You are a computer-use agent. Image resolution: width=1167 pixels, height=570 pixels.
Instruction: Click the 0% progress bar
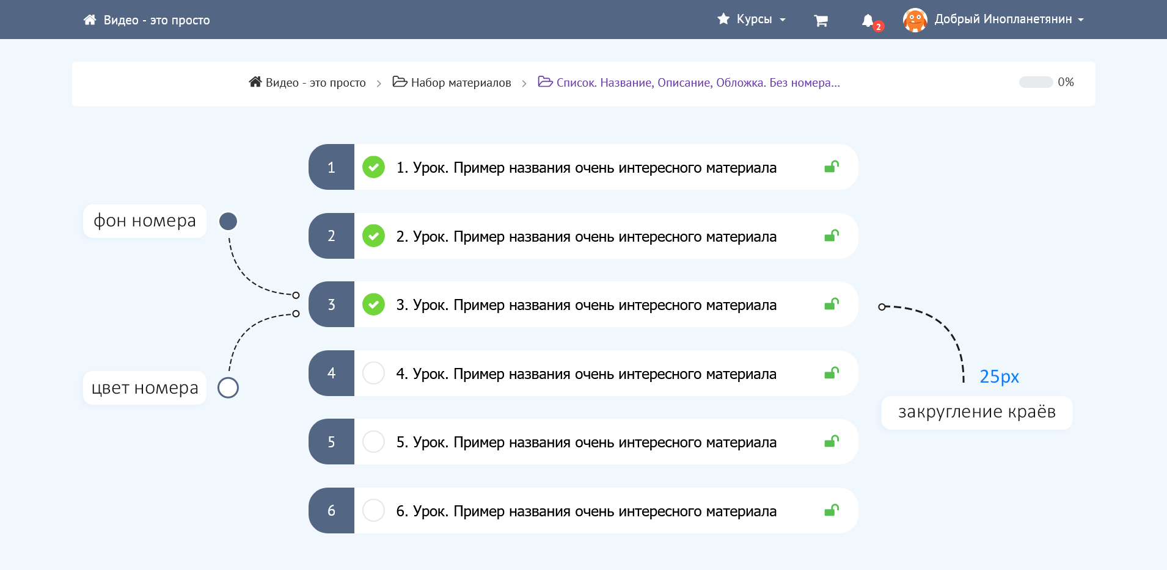pos(1036,82)
